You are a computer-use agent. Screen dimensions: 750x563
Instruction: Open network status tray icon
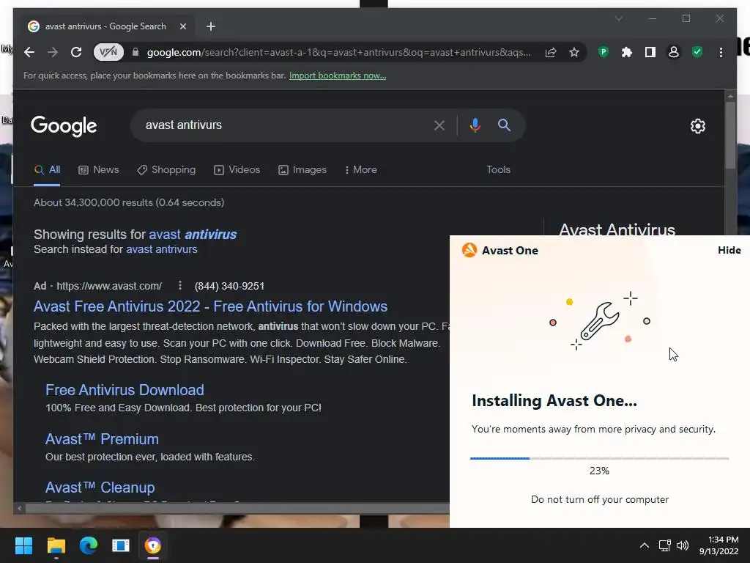point(664,545)
